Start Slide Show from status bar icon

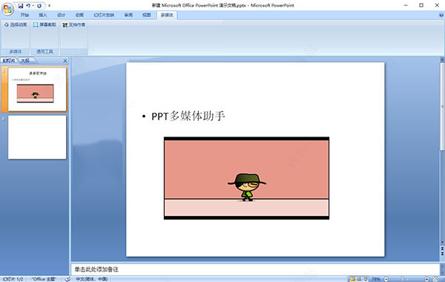366,279
